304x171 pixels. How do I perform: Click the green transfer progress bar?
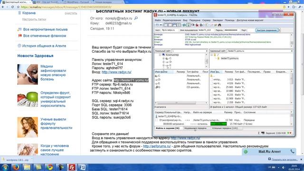pyautogui.click(x=218, y=124)
